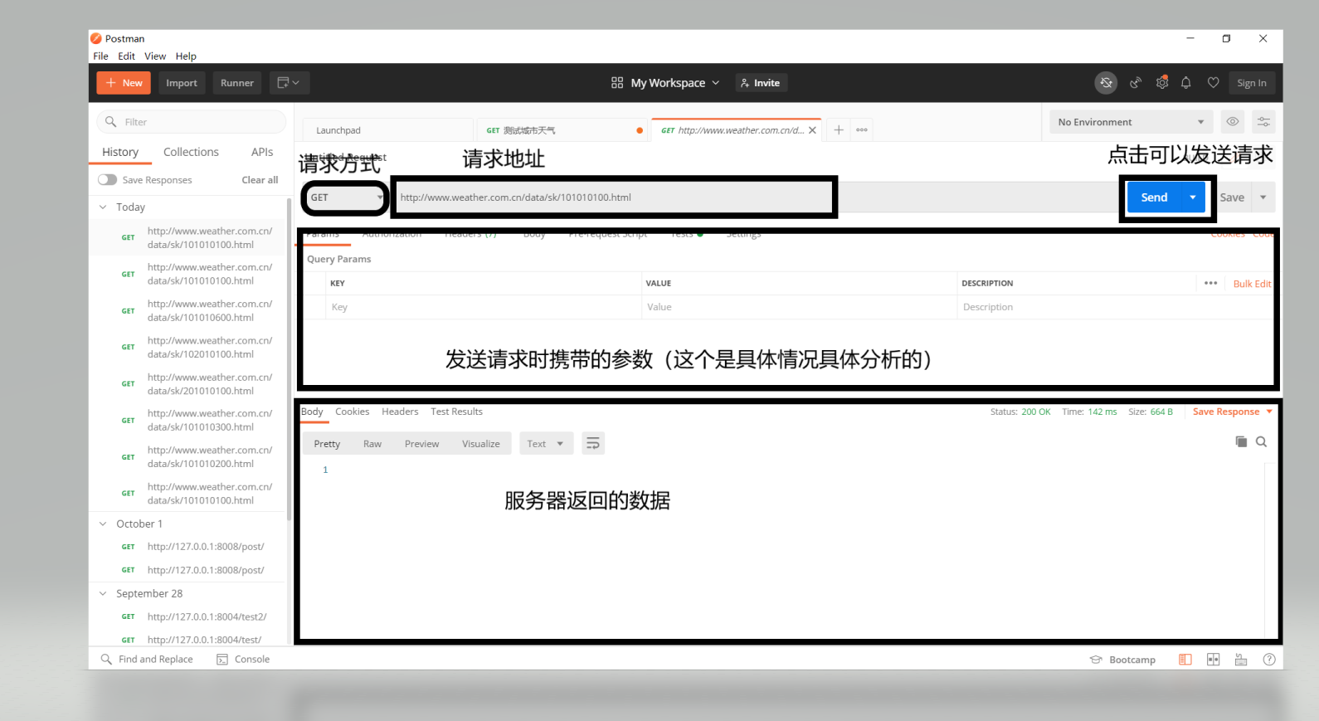This screenshot has height=721, width=1319.
Task: Open the response Cookies tab
Action: [x=352, y=412]
